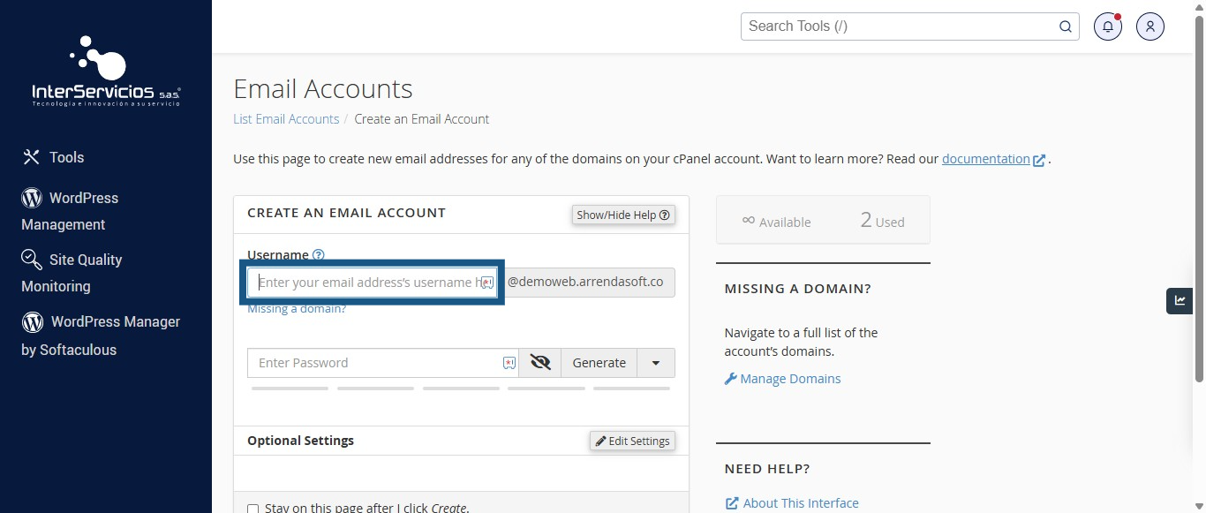Expand Optional Settings via Edit Settings
Viewport: 1206px width, 513px height.
[632, 441]
